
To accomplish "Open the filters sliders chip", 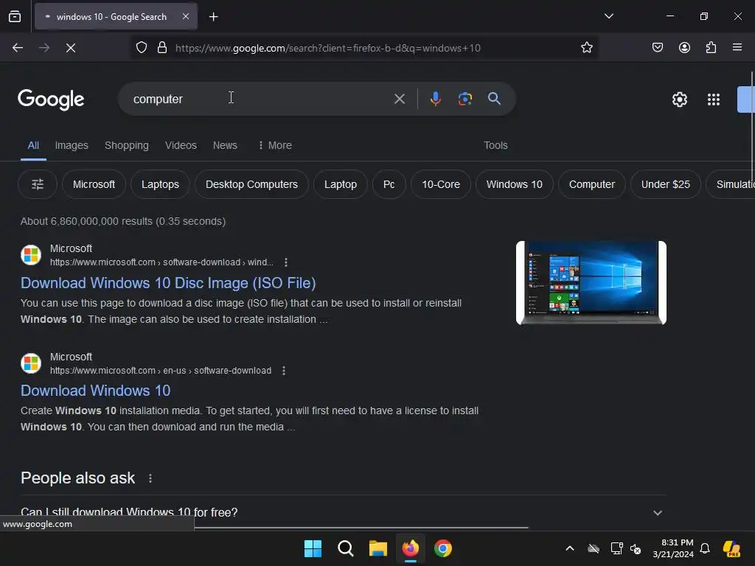I will pyautogui.click(x=38, y=184).
